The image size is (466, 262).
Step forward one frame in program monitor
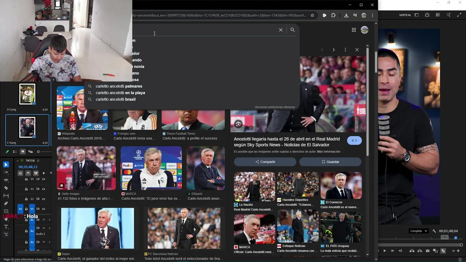point(392,251)
